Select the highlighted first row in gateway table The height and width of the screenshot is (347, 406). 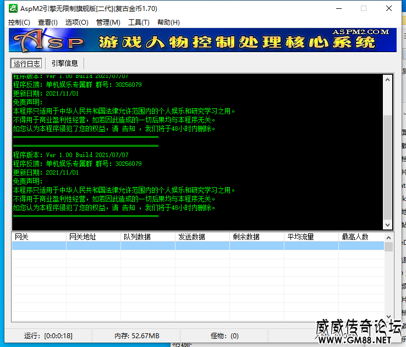tap(198, 246)
